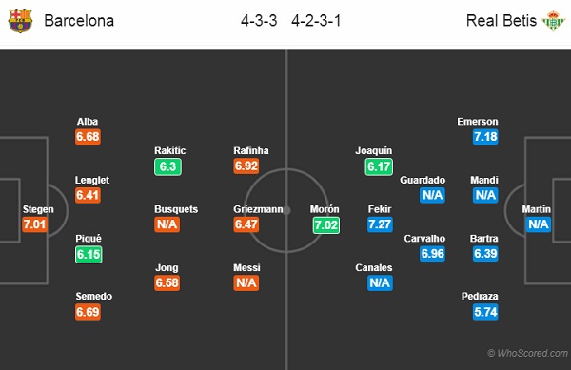
Task: Click Piqué's green 6.15 rating
Action: coord(89,254)
